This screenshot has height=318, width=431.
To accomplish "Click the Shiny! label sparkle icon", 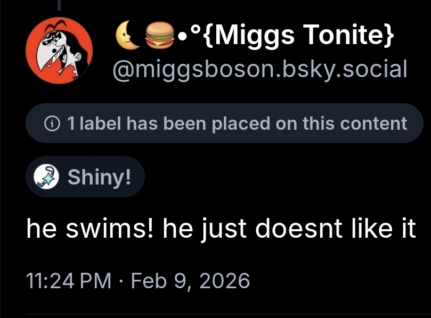I will pyautogui.click(x=46, y=177).
